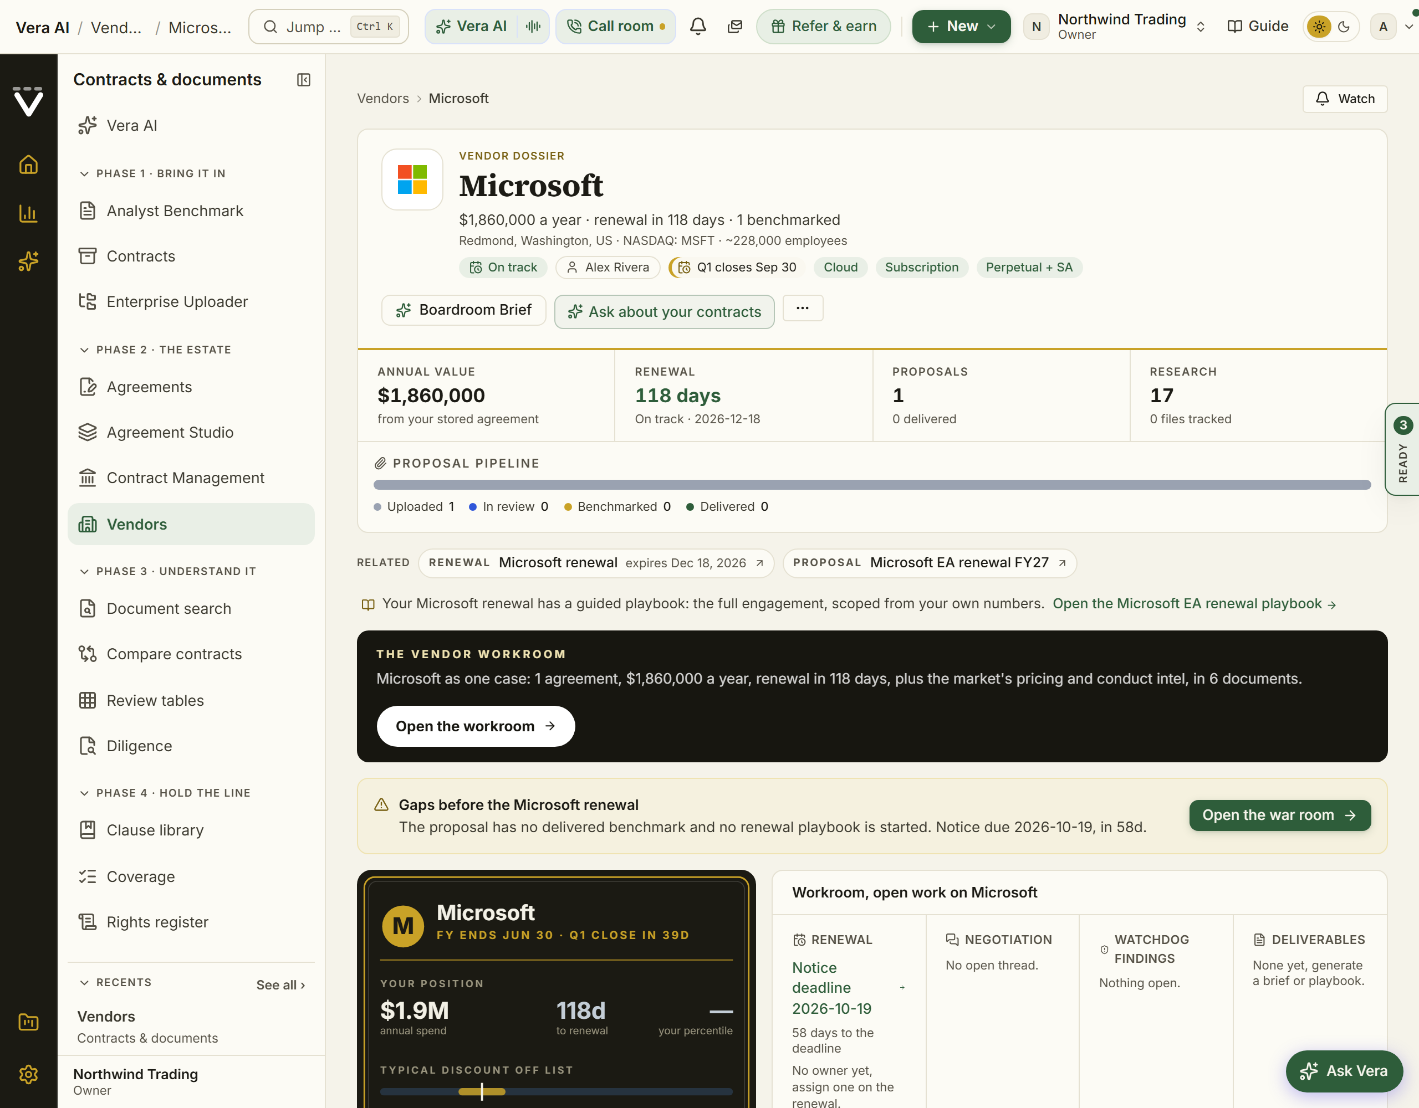Go to Contracts in sidebar
This screenshot has width=1419, height=1108.
(x=191, y=256)
